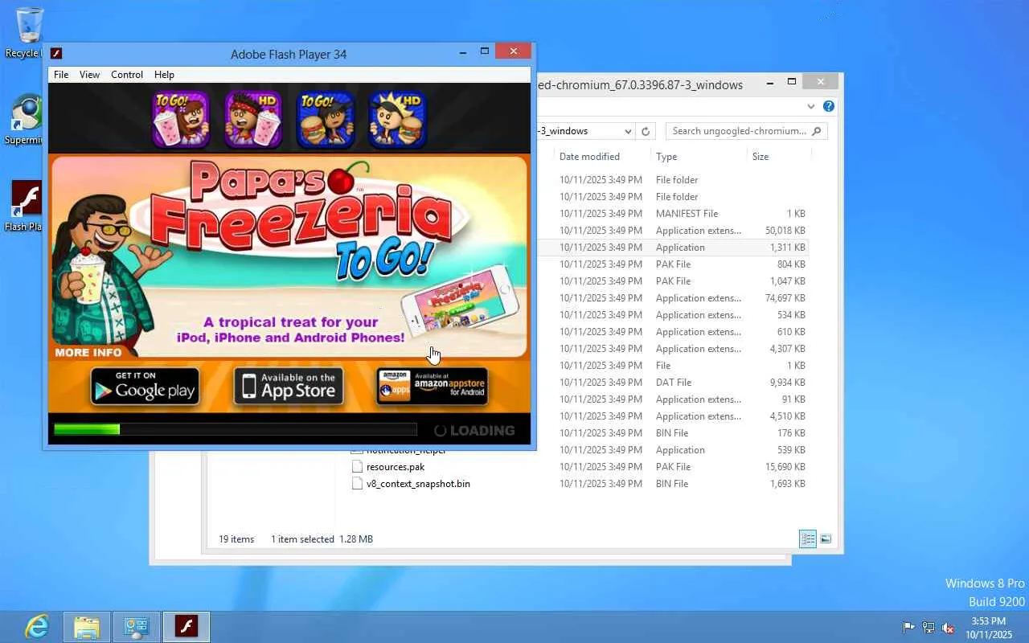Refresh the Explorer folder view
Image resolution: width=1029 pixels, height=643 pixels.
point(646,131)
